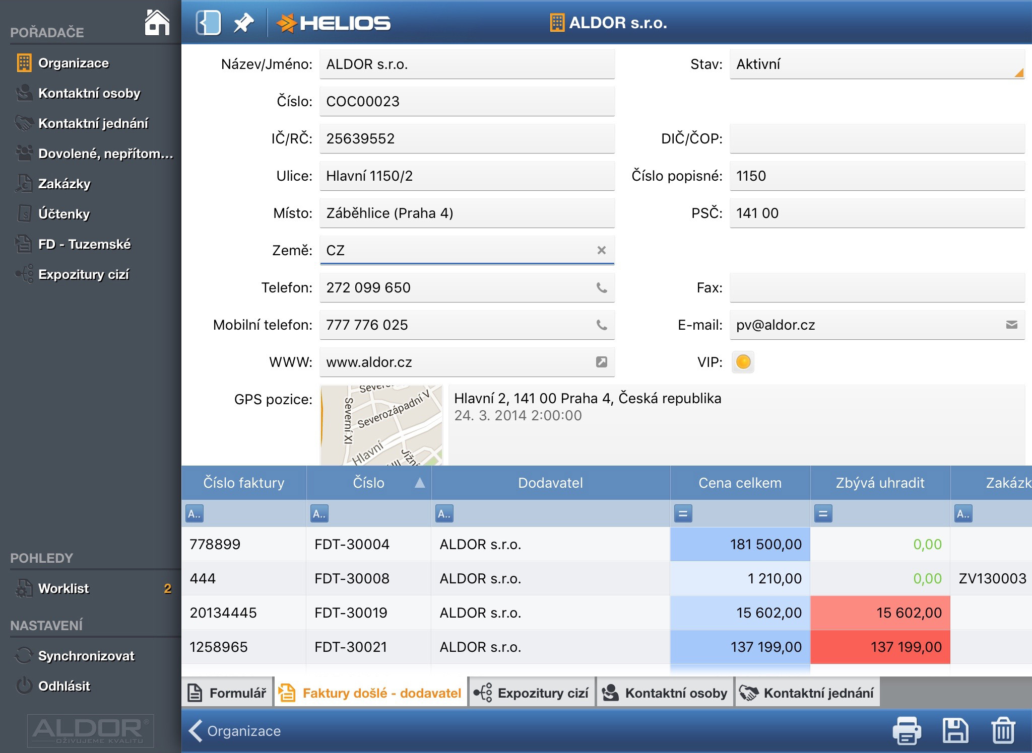This screenshot has width=1032, height=753.
Task: Switch to the Formulář tab
Action: pyautogui.click(x=227, y=693)
